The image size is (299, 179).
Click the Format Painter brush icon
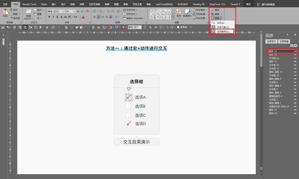[x=12, y=18]
